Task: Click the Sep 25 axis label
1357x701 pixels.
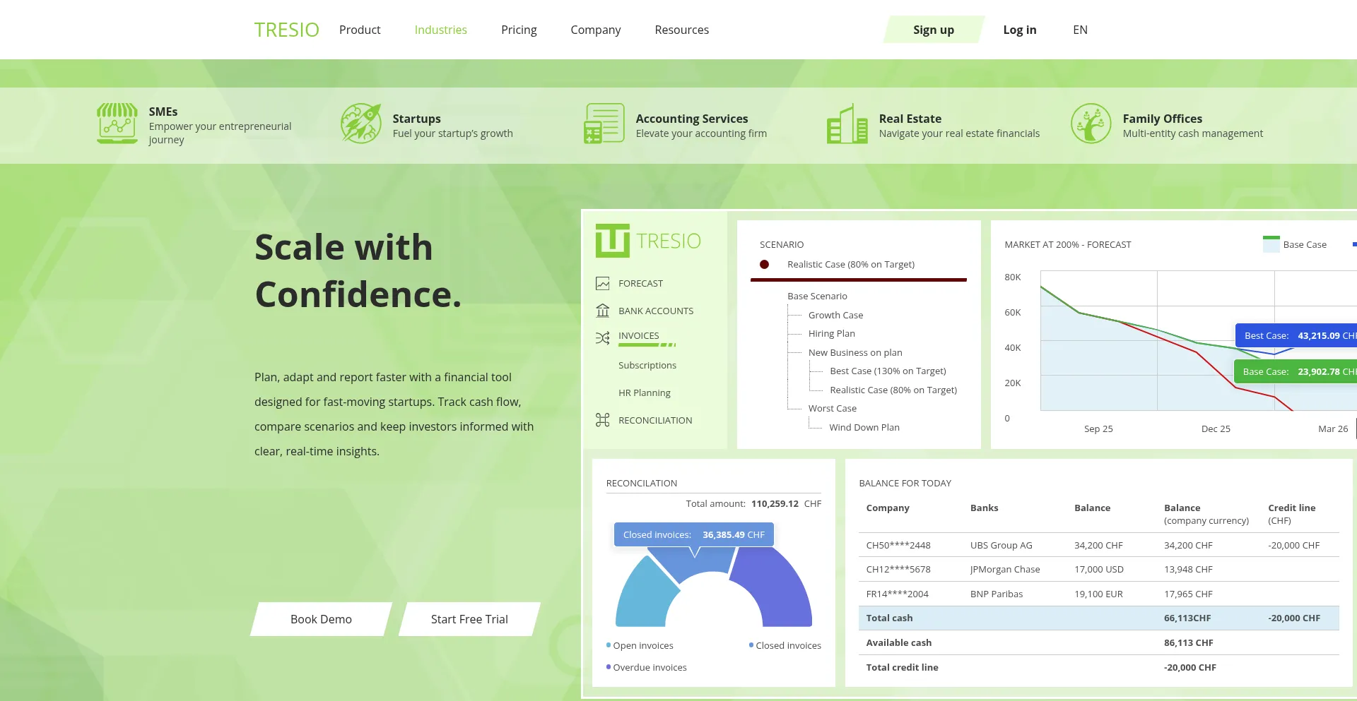Action: (1098, 429)
